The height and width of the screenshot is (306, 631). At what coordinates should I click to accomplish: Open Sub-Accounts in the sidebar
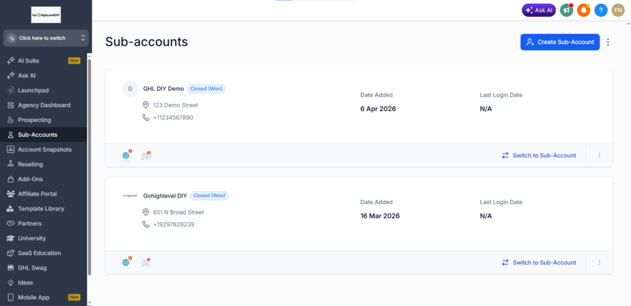click(44, 135)
